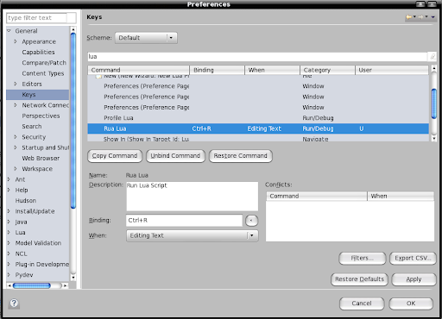Select Capabilities in the tree
This screenshot has width=442, height=319.
38,52
